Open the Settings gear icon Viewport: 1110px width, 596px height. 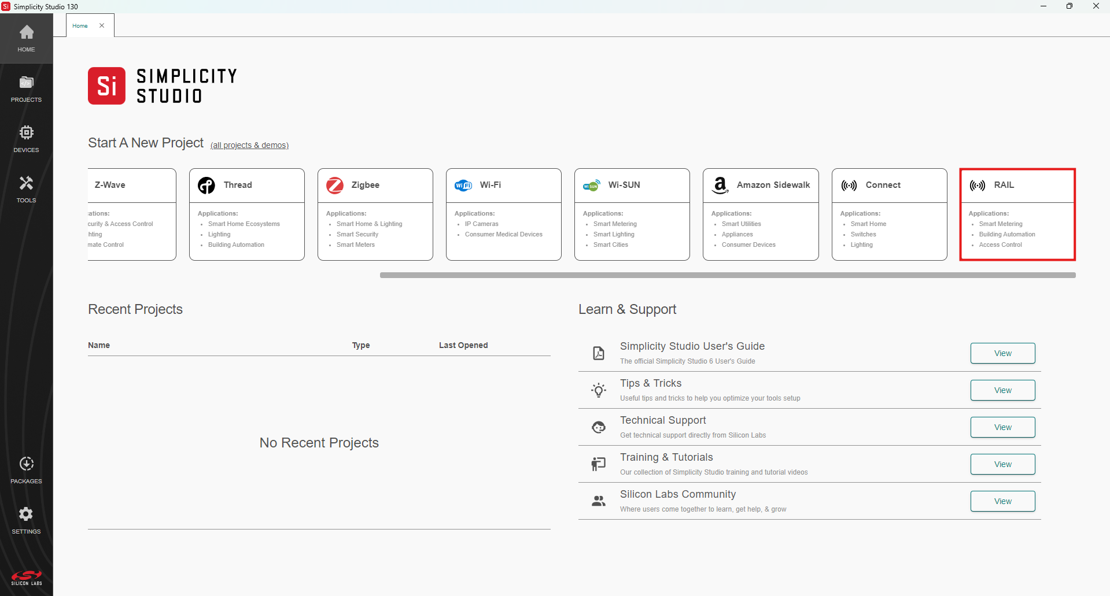[x=26, y=514]
